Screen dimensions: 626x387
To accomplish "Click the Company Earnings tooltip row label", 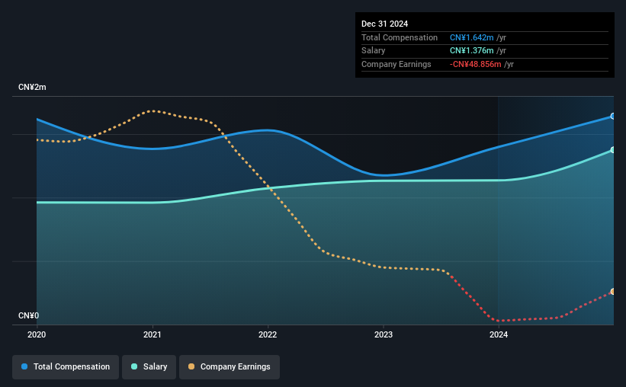I will [x=396, y=64].
